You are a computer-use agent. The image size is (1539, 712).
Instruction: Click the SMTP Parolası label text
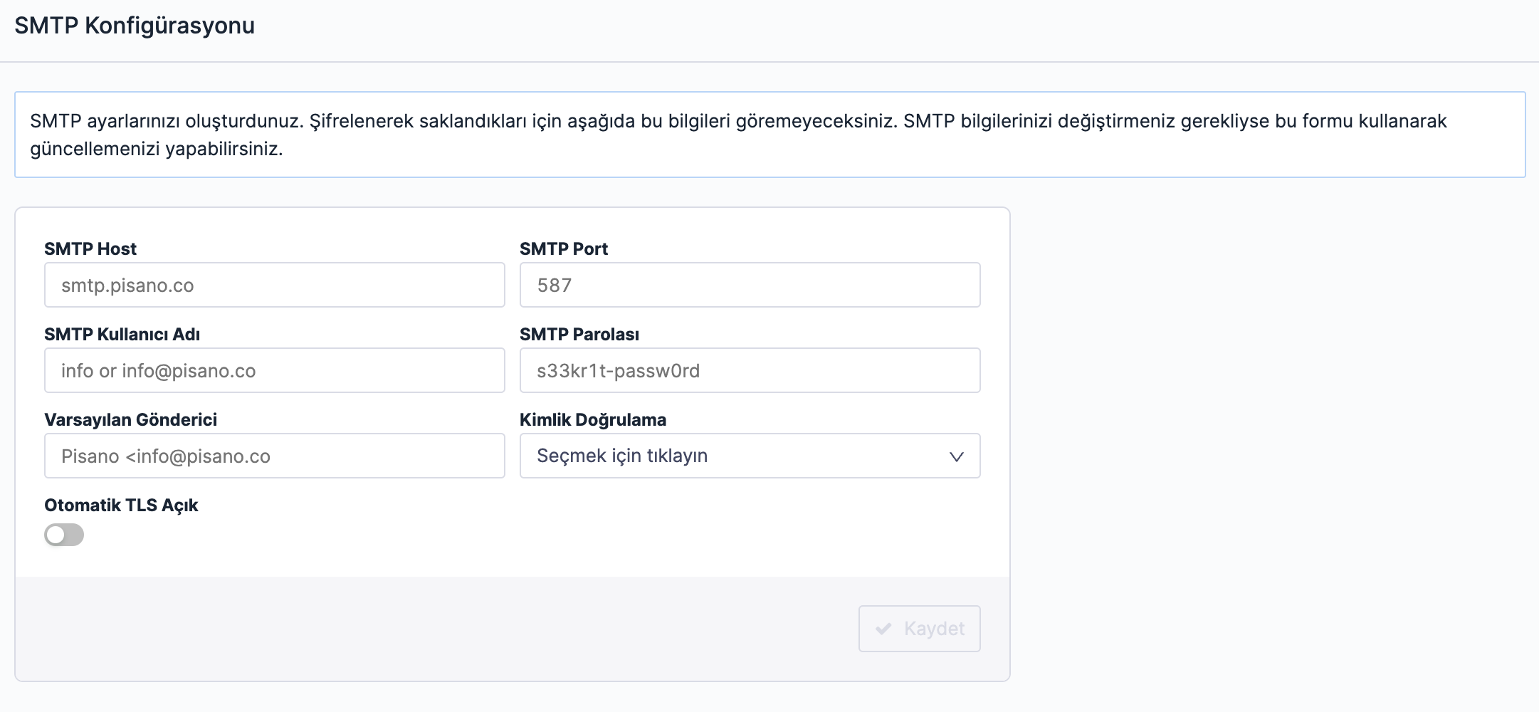point(579,334)
